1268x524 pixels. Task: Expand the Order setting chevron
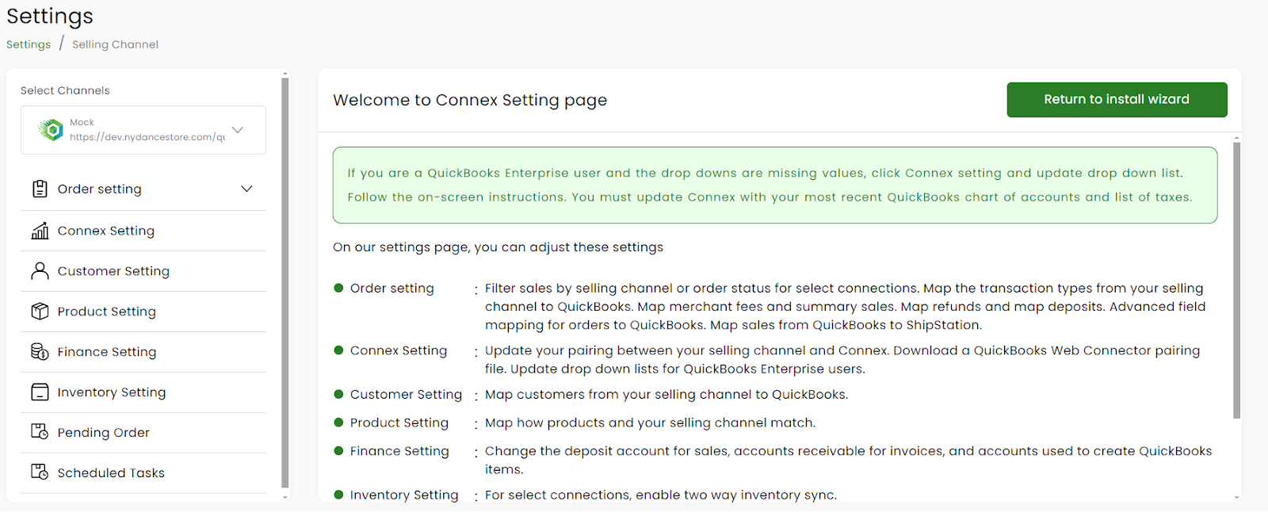[x=246, y=189]
